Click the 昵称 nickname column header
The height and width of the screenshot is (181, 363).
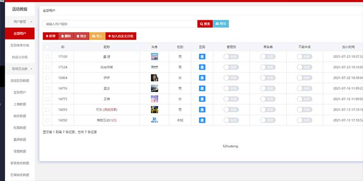click(106, 47)
